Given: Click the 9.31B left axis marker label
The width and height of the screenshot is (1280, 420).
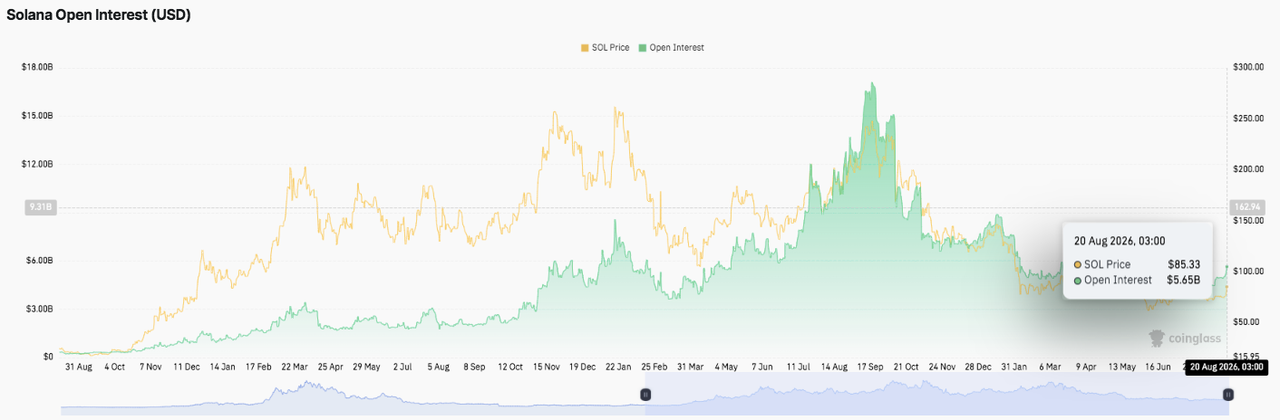Looking at the screenshot, I should [x=42, y=207].
